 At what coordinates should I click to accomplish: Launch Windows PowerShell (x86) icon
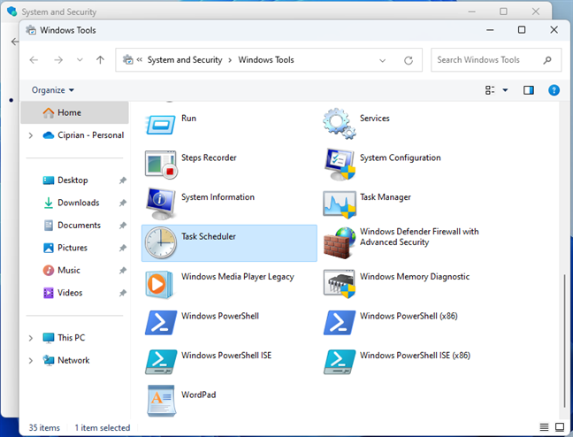coord(340,323)
